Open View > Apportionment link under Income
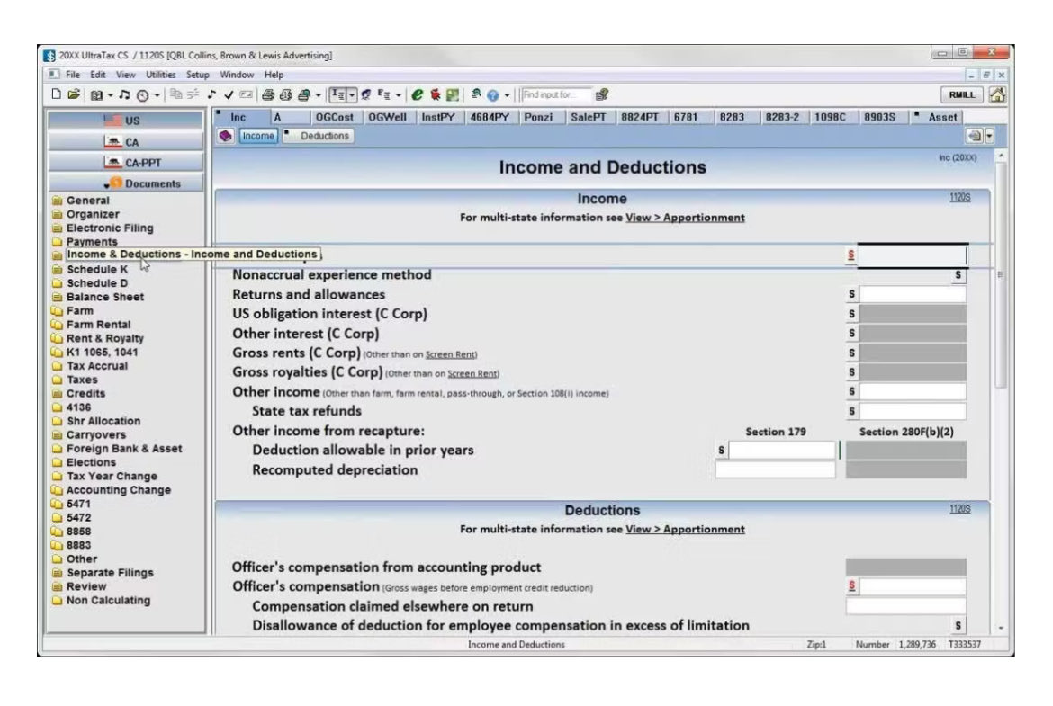This screenshot has width=1053, height=706. (x=685, y=218)
